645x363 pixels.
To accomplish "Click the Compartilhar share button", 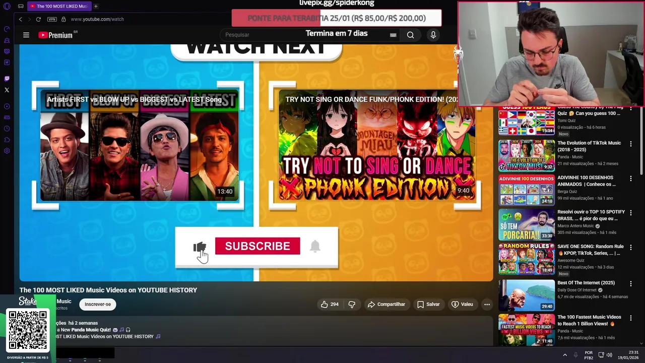I will pos(386,304).
